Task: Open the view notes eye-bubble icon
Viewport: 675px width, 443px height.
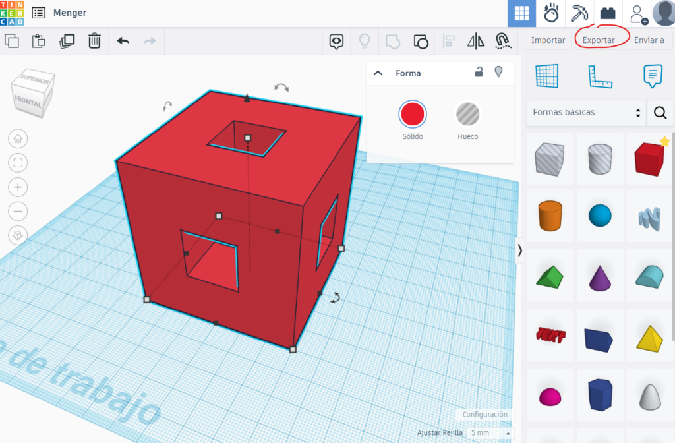Action: 337,42
